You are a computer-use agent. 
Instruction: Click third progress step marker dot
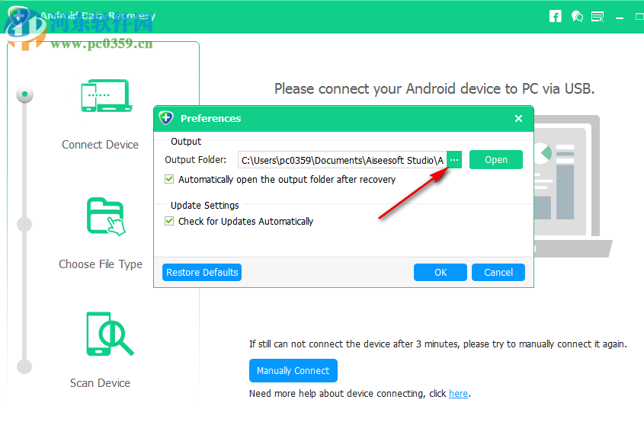tap(24, 366)
